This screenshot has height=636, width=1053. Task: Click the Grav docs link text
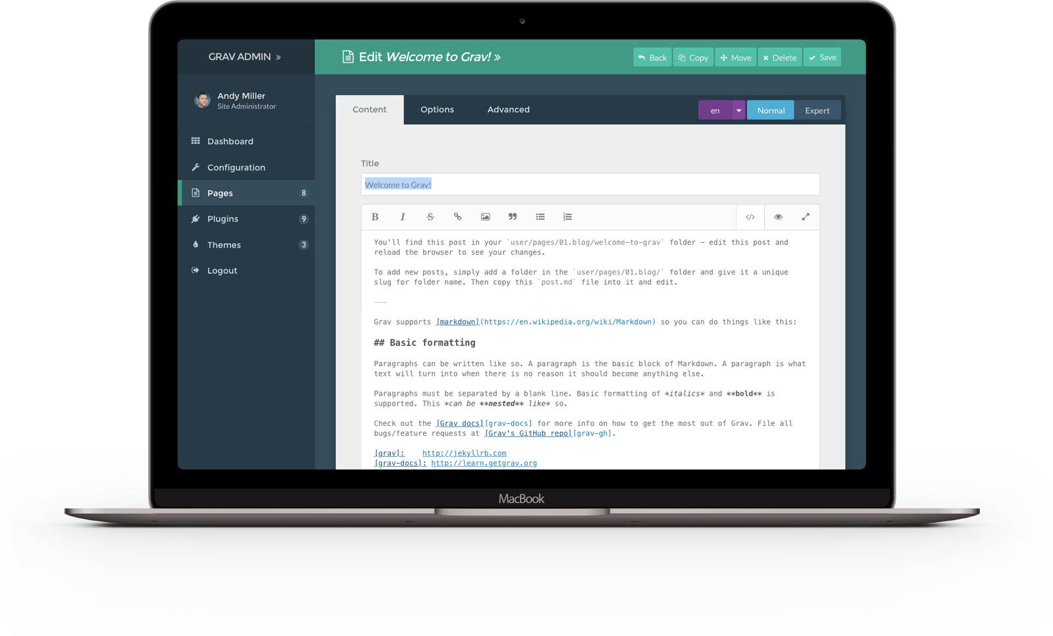460,423
